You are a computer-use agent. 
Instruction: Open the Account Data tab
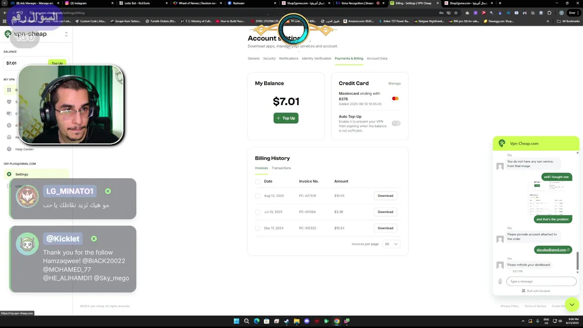point(377,58)
